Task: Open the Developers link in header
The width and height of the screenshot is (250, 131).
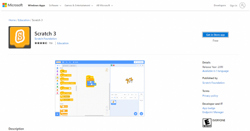Action: point(220,5)
